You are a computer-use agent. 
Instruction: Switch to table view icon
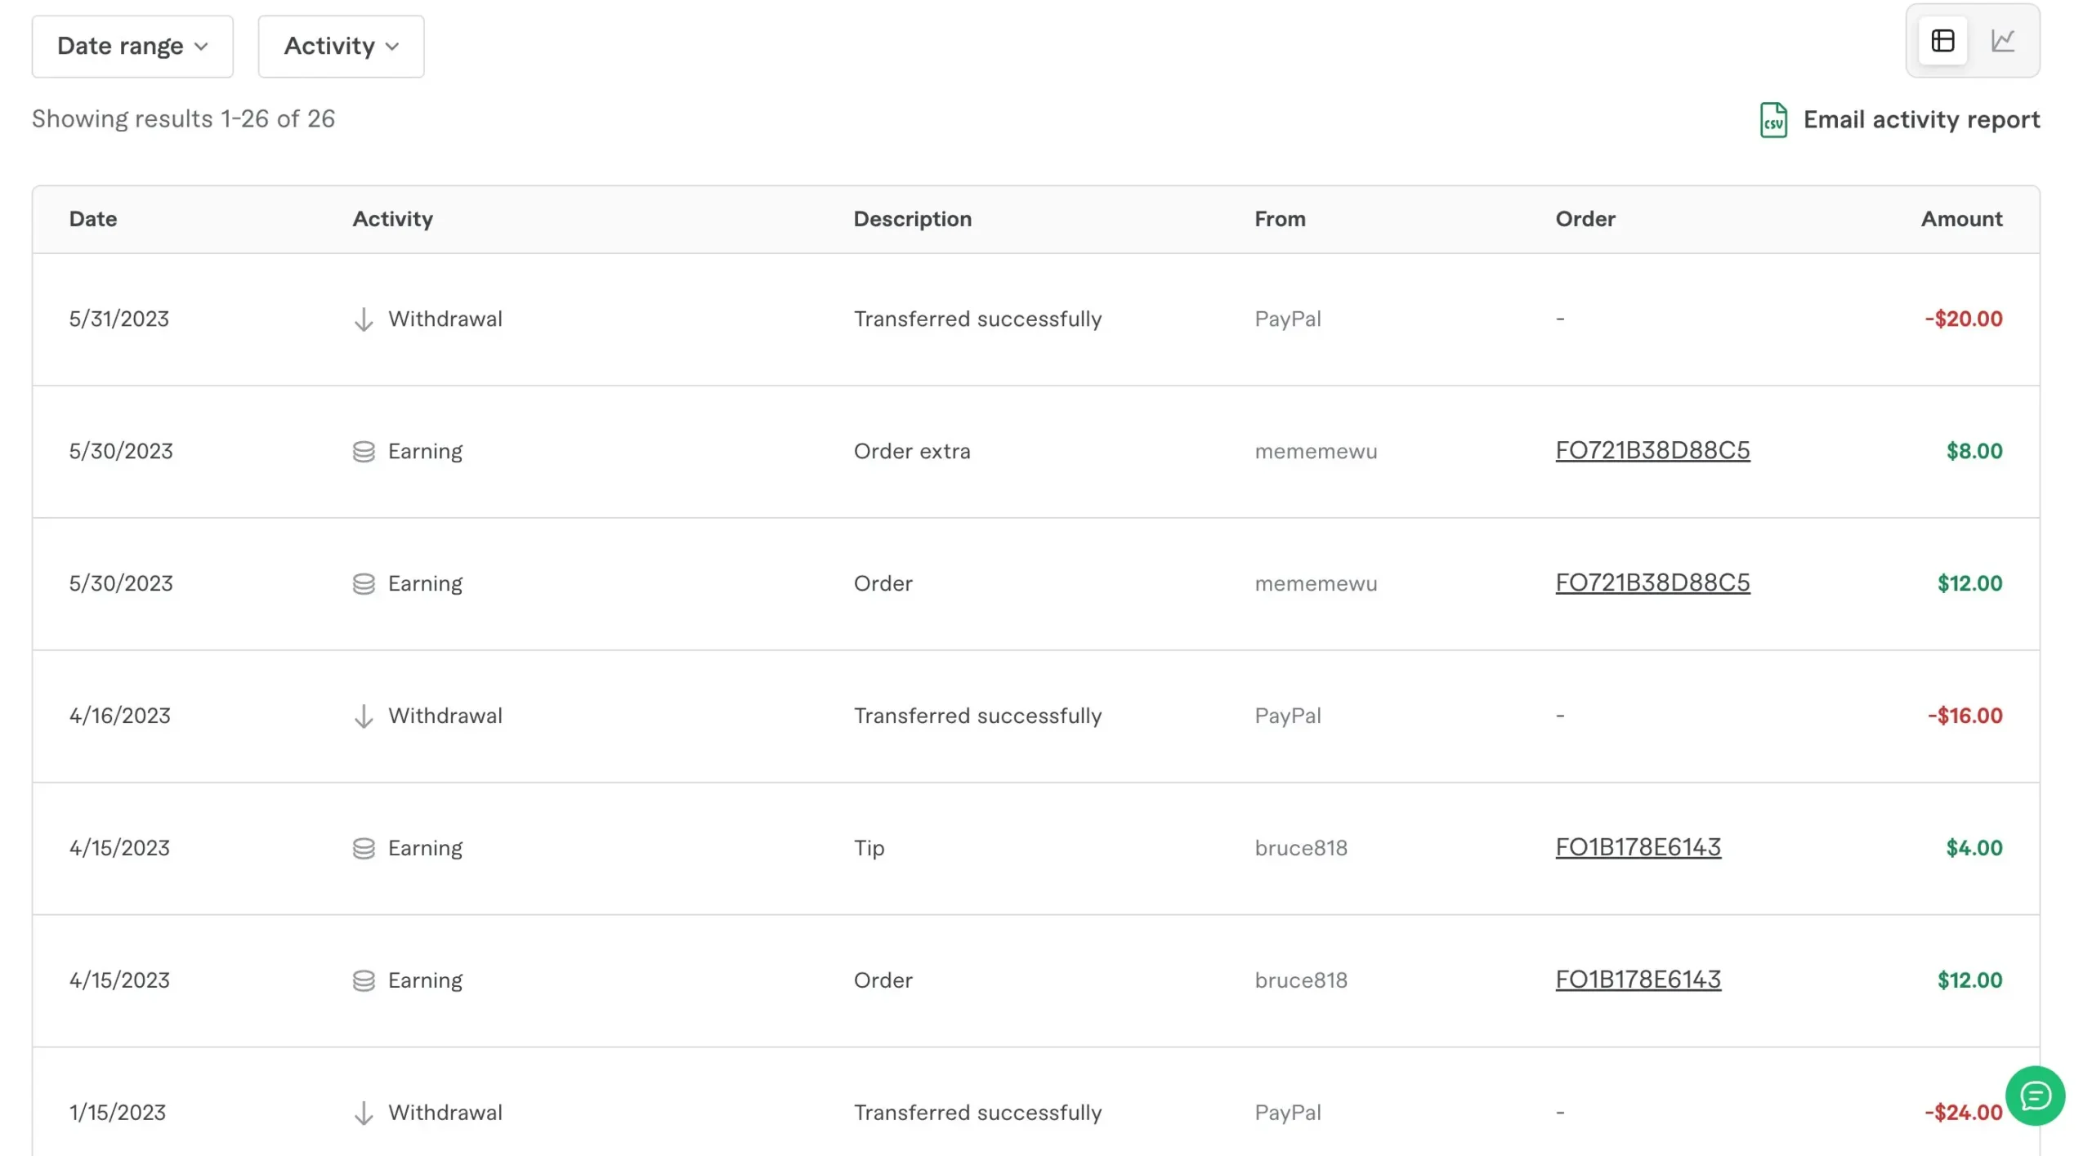(1942, 40)
